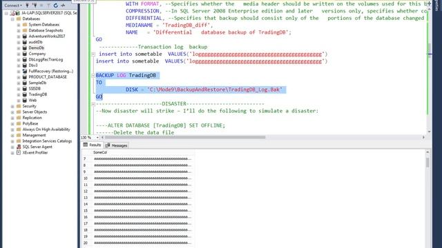Collapse the first insert into sometable outline
This screenshot has height=248, width=442.
[93, 54]
